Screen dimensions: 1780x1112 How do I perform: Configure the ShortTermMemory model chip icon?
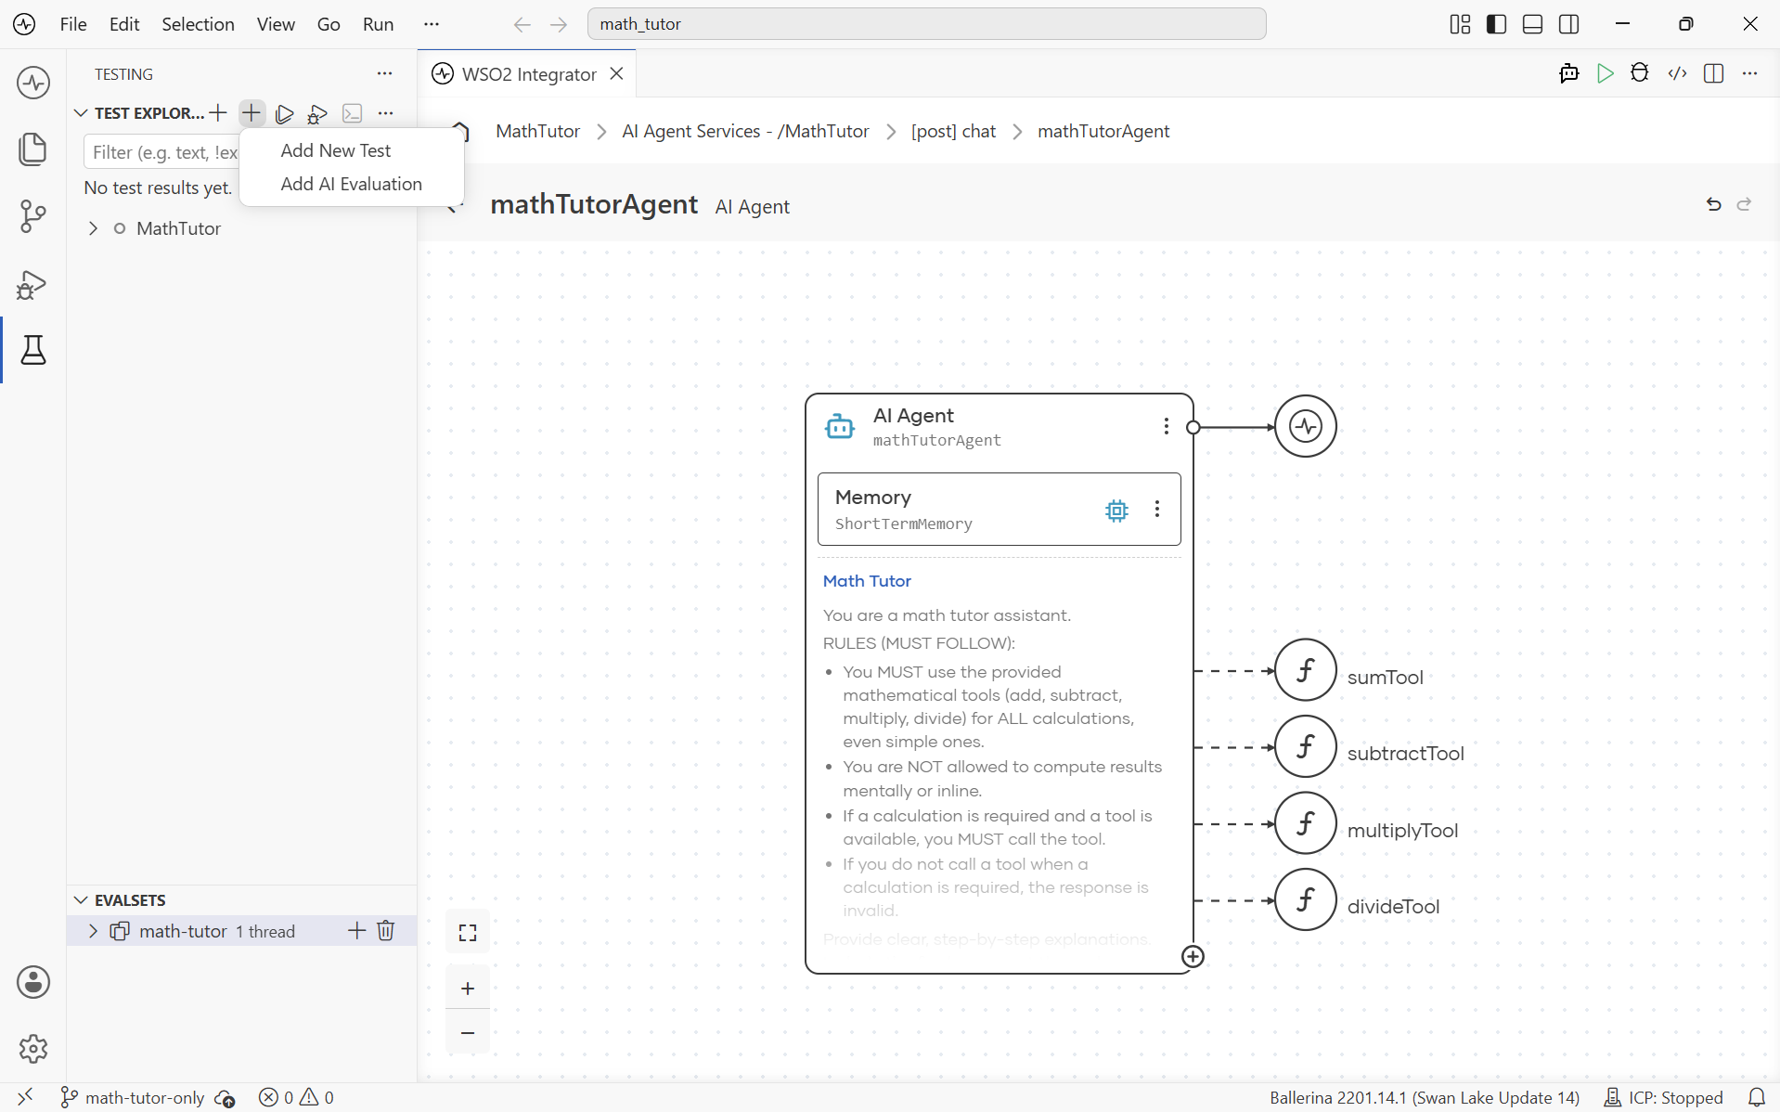point(1116,511)
